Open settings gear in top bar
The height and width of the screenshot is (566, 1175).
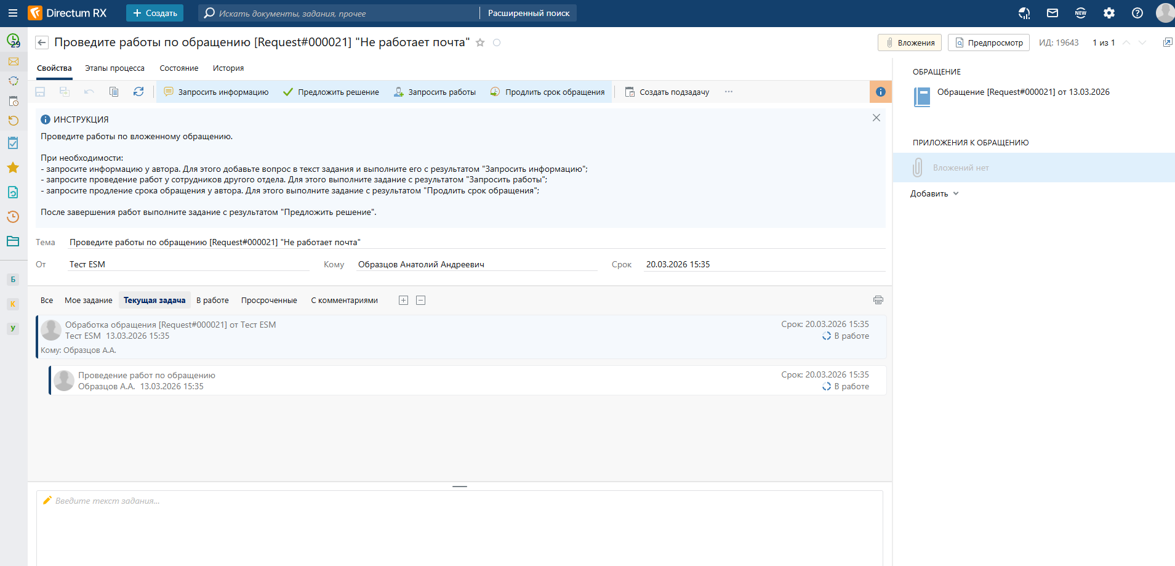tap(1109, 13)
